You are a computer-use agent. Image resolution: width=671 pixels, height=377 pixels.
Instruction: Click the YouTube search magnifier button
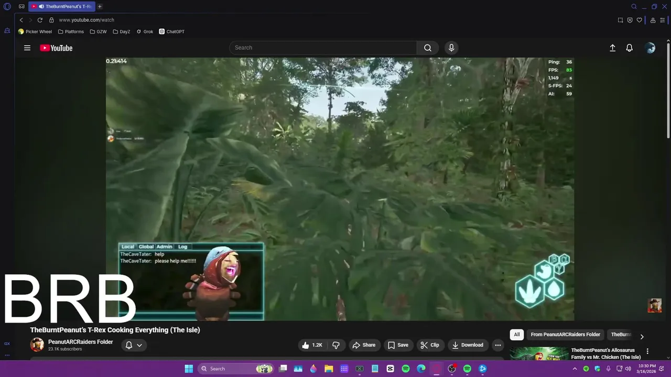428,48
